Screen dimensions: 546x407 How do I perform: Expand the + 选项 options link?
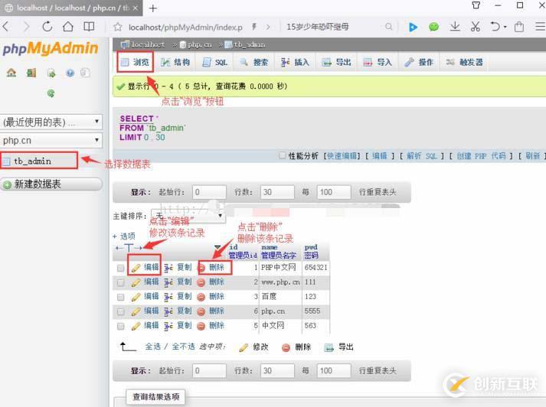click(x=124, y=236)
